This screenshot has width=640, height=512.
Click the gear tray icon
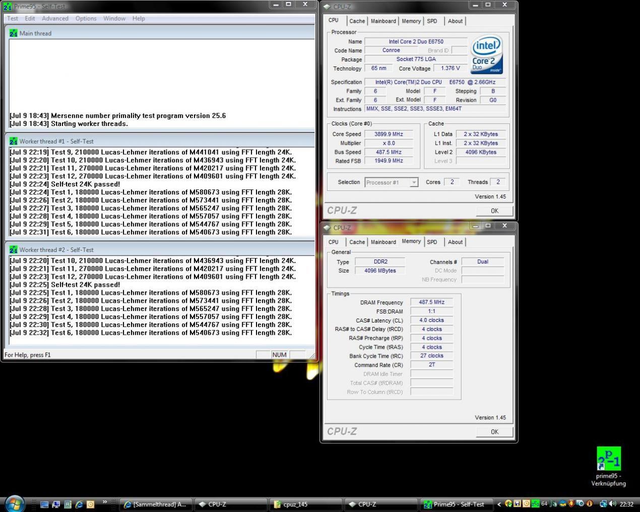point(581,504)
